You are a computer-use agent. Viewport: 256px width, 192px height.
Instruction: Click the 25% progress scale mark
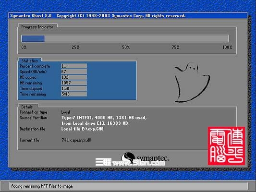coord(75,48)
